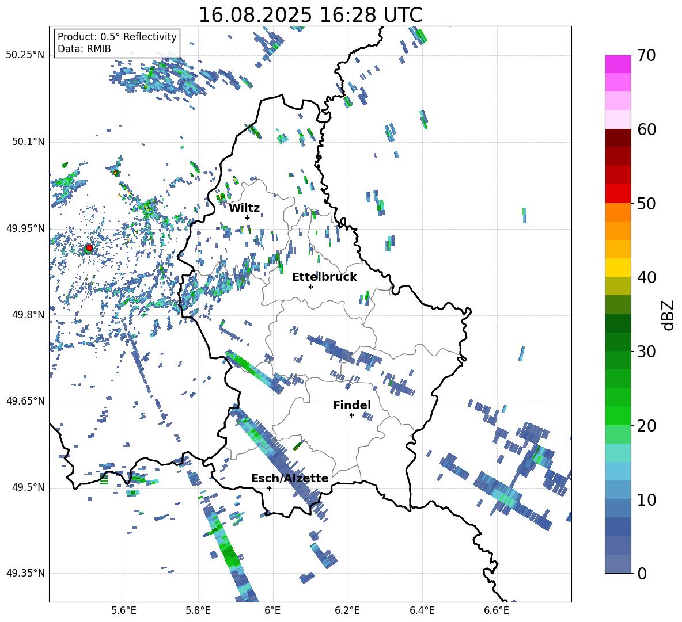Click the longitude label '5.8°E'
The width and height of the screenshot is (682, 622).
pos(198,610)
